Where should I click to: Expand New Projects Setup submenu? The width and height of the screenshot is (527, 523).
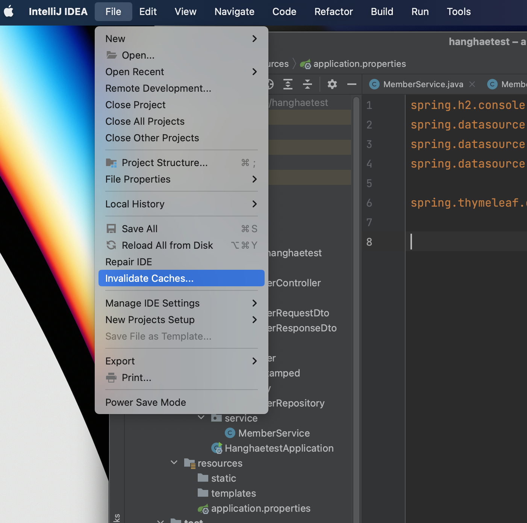(182, 320)
